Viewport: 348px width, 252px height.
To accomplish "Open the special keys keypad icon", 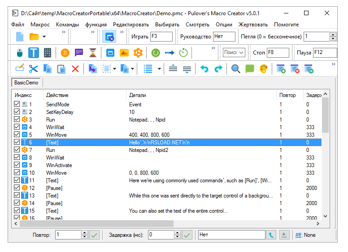I will [x=47, y=53].
